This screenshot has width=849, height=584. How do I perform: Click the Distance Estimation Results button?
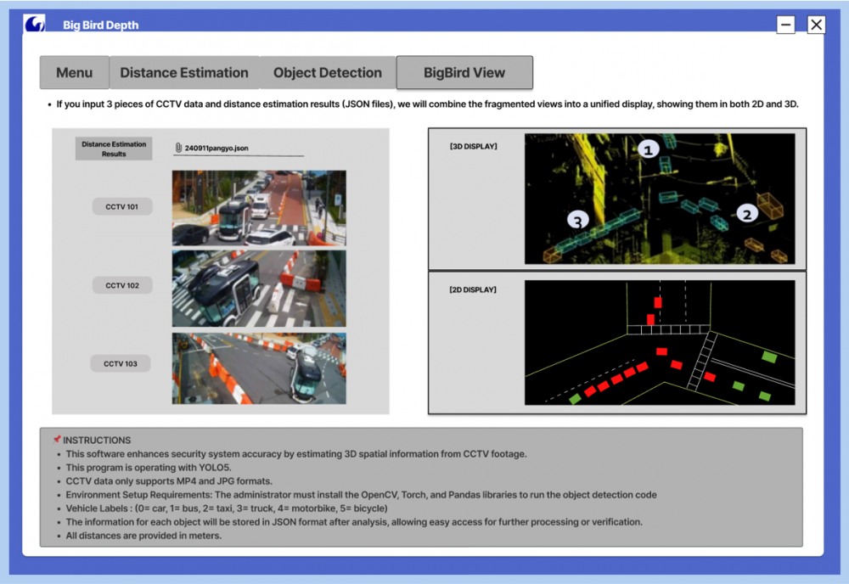[x=114, y=149]
